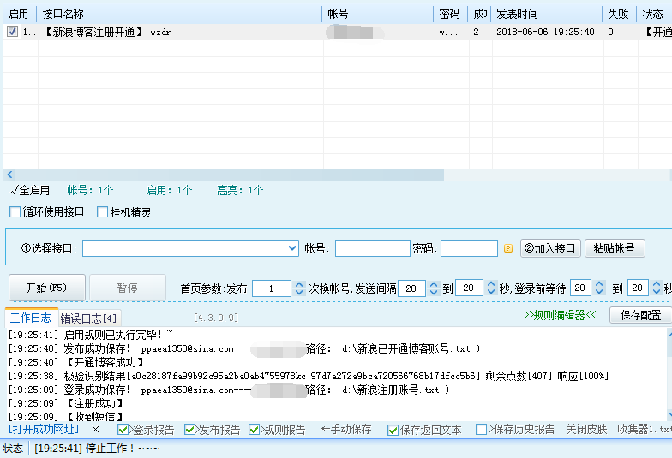This screenshot has width=672, height=458.
Task: Click the small yellow help icon
Action: (x=508, y=248)
